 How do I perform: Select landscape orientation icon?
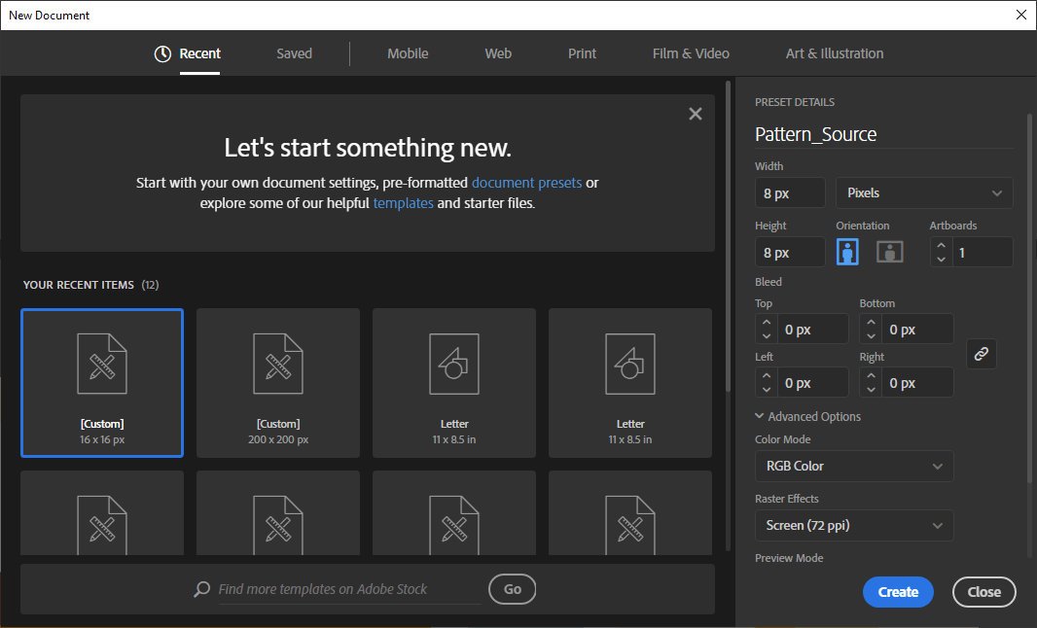click(x=889, y=252)
